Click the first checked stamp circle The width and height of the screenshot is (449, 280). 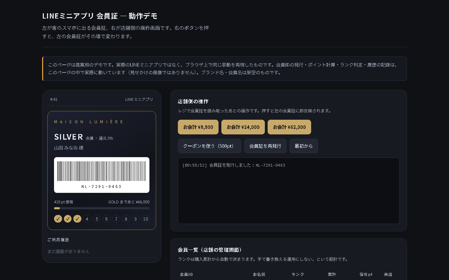(x=58, y=219)
